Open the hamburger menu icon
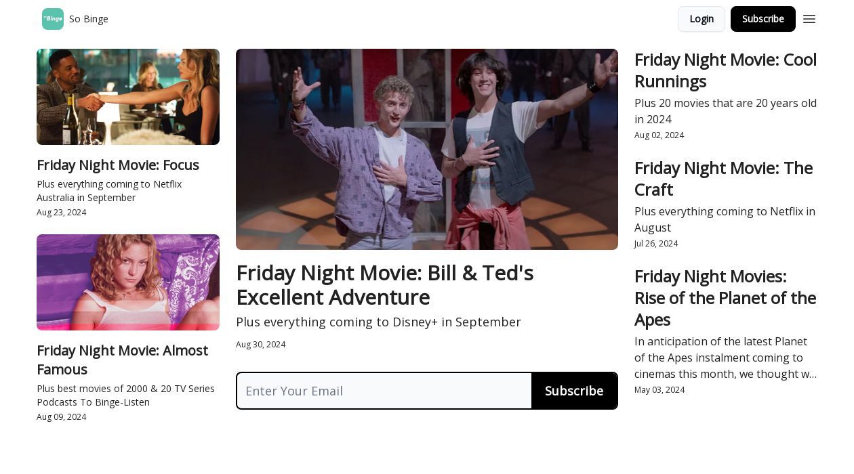The width and height of the screenshot is (854, 474). coord(809,19)
